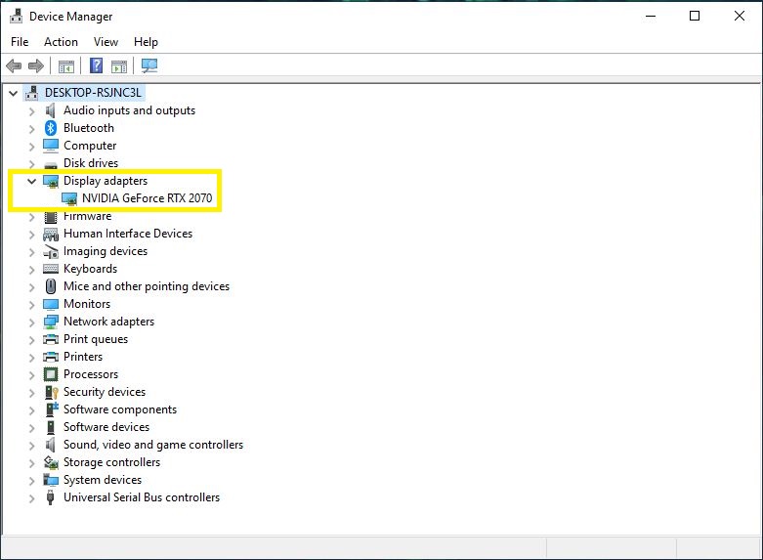Expand the Network adapters category

pos(32,322)
